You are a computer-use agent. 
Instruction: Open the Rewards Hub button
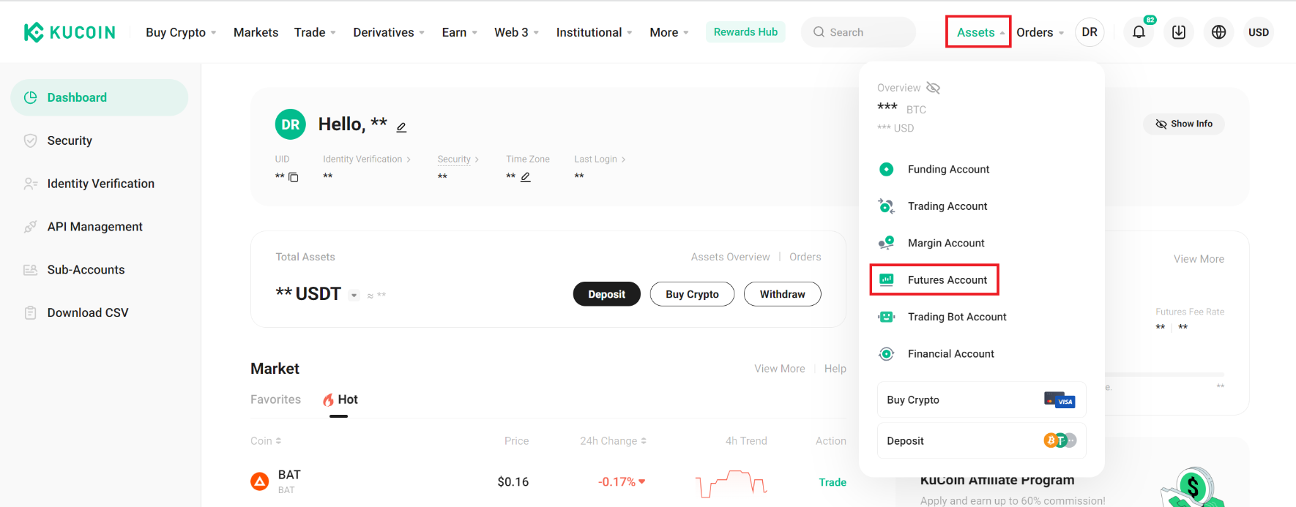coord(745,32)
